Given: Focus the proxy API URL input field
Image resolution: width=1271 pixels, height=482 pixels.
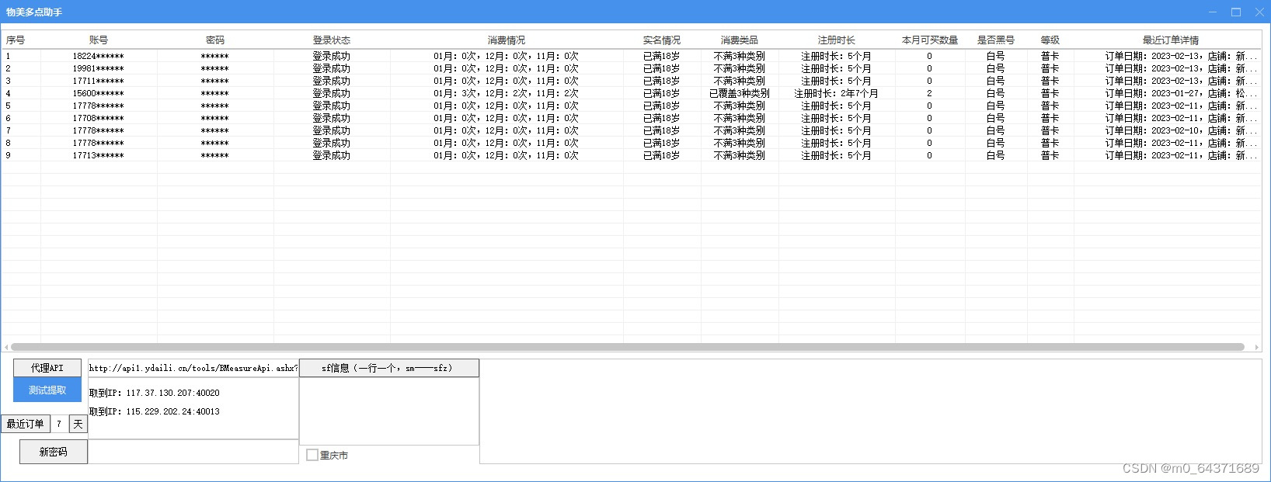Looking at the screenshot, I should 193,368.
